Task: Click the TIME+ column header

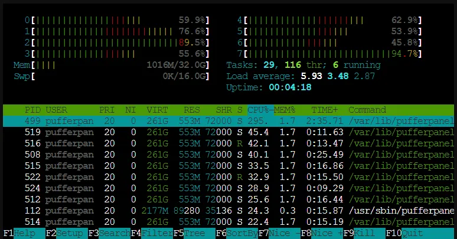Action: (x=325, y=110)
